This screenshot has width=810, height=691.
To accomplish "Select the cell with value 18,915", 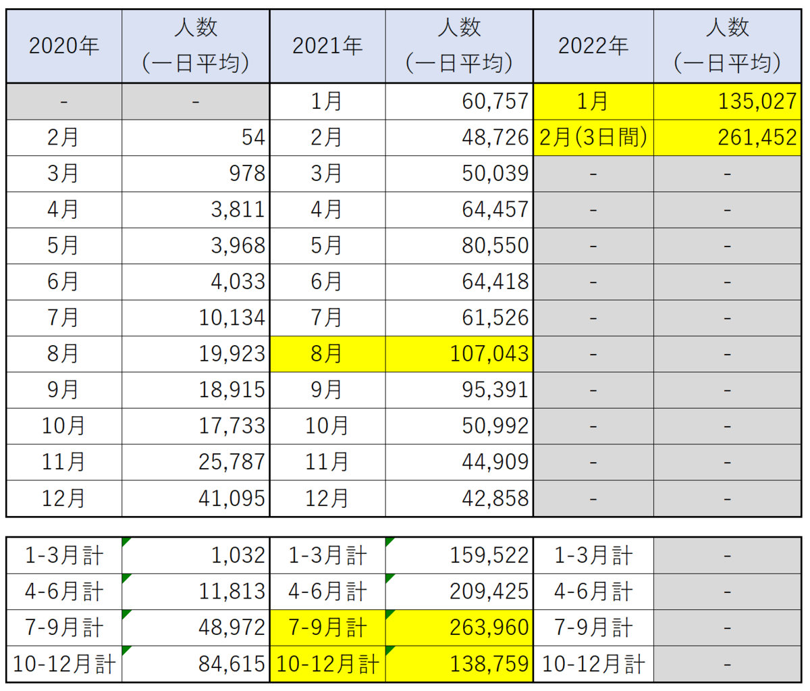I will (196, 390).
